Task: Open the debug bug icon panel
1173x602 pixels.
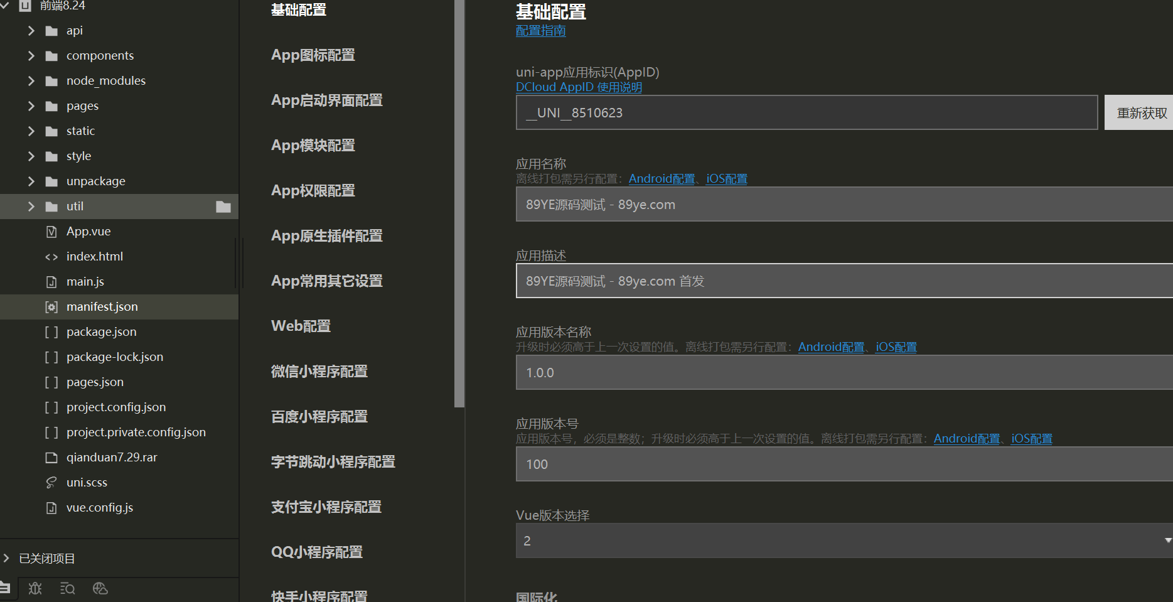Action: [x=35, y=588]
